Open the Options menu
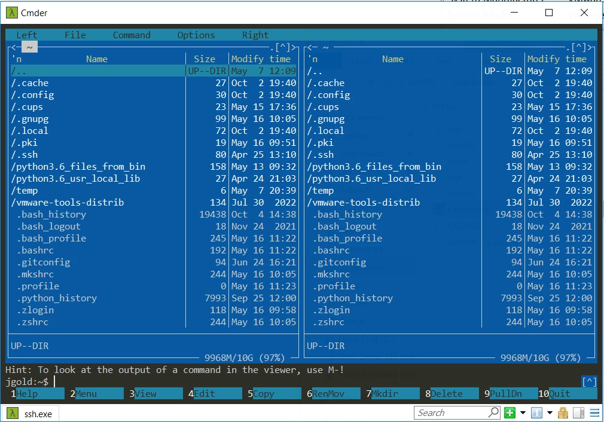This screenshot has height=422, width=604. [x=196, y=35]
